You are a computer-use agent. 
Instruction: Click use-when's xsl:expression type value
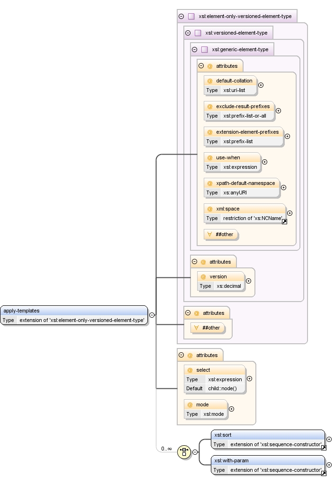click(x=240, y=167)
